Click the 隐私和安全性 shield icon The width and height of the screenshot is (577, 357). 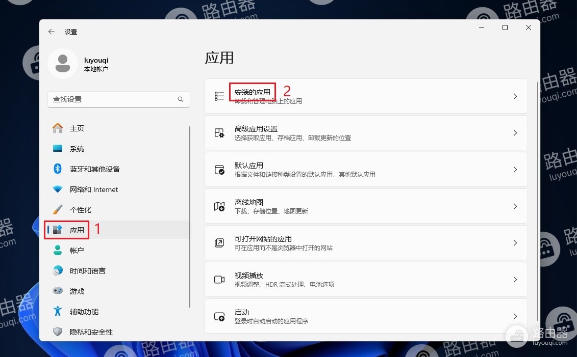tap(58, 332)
